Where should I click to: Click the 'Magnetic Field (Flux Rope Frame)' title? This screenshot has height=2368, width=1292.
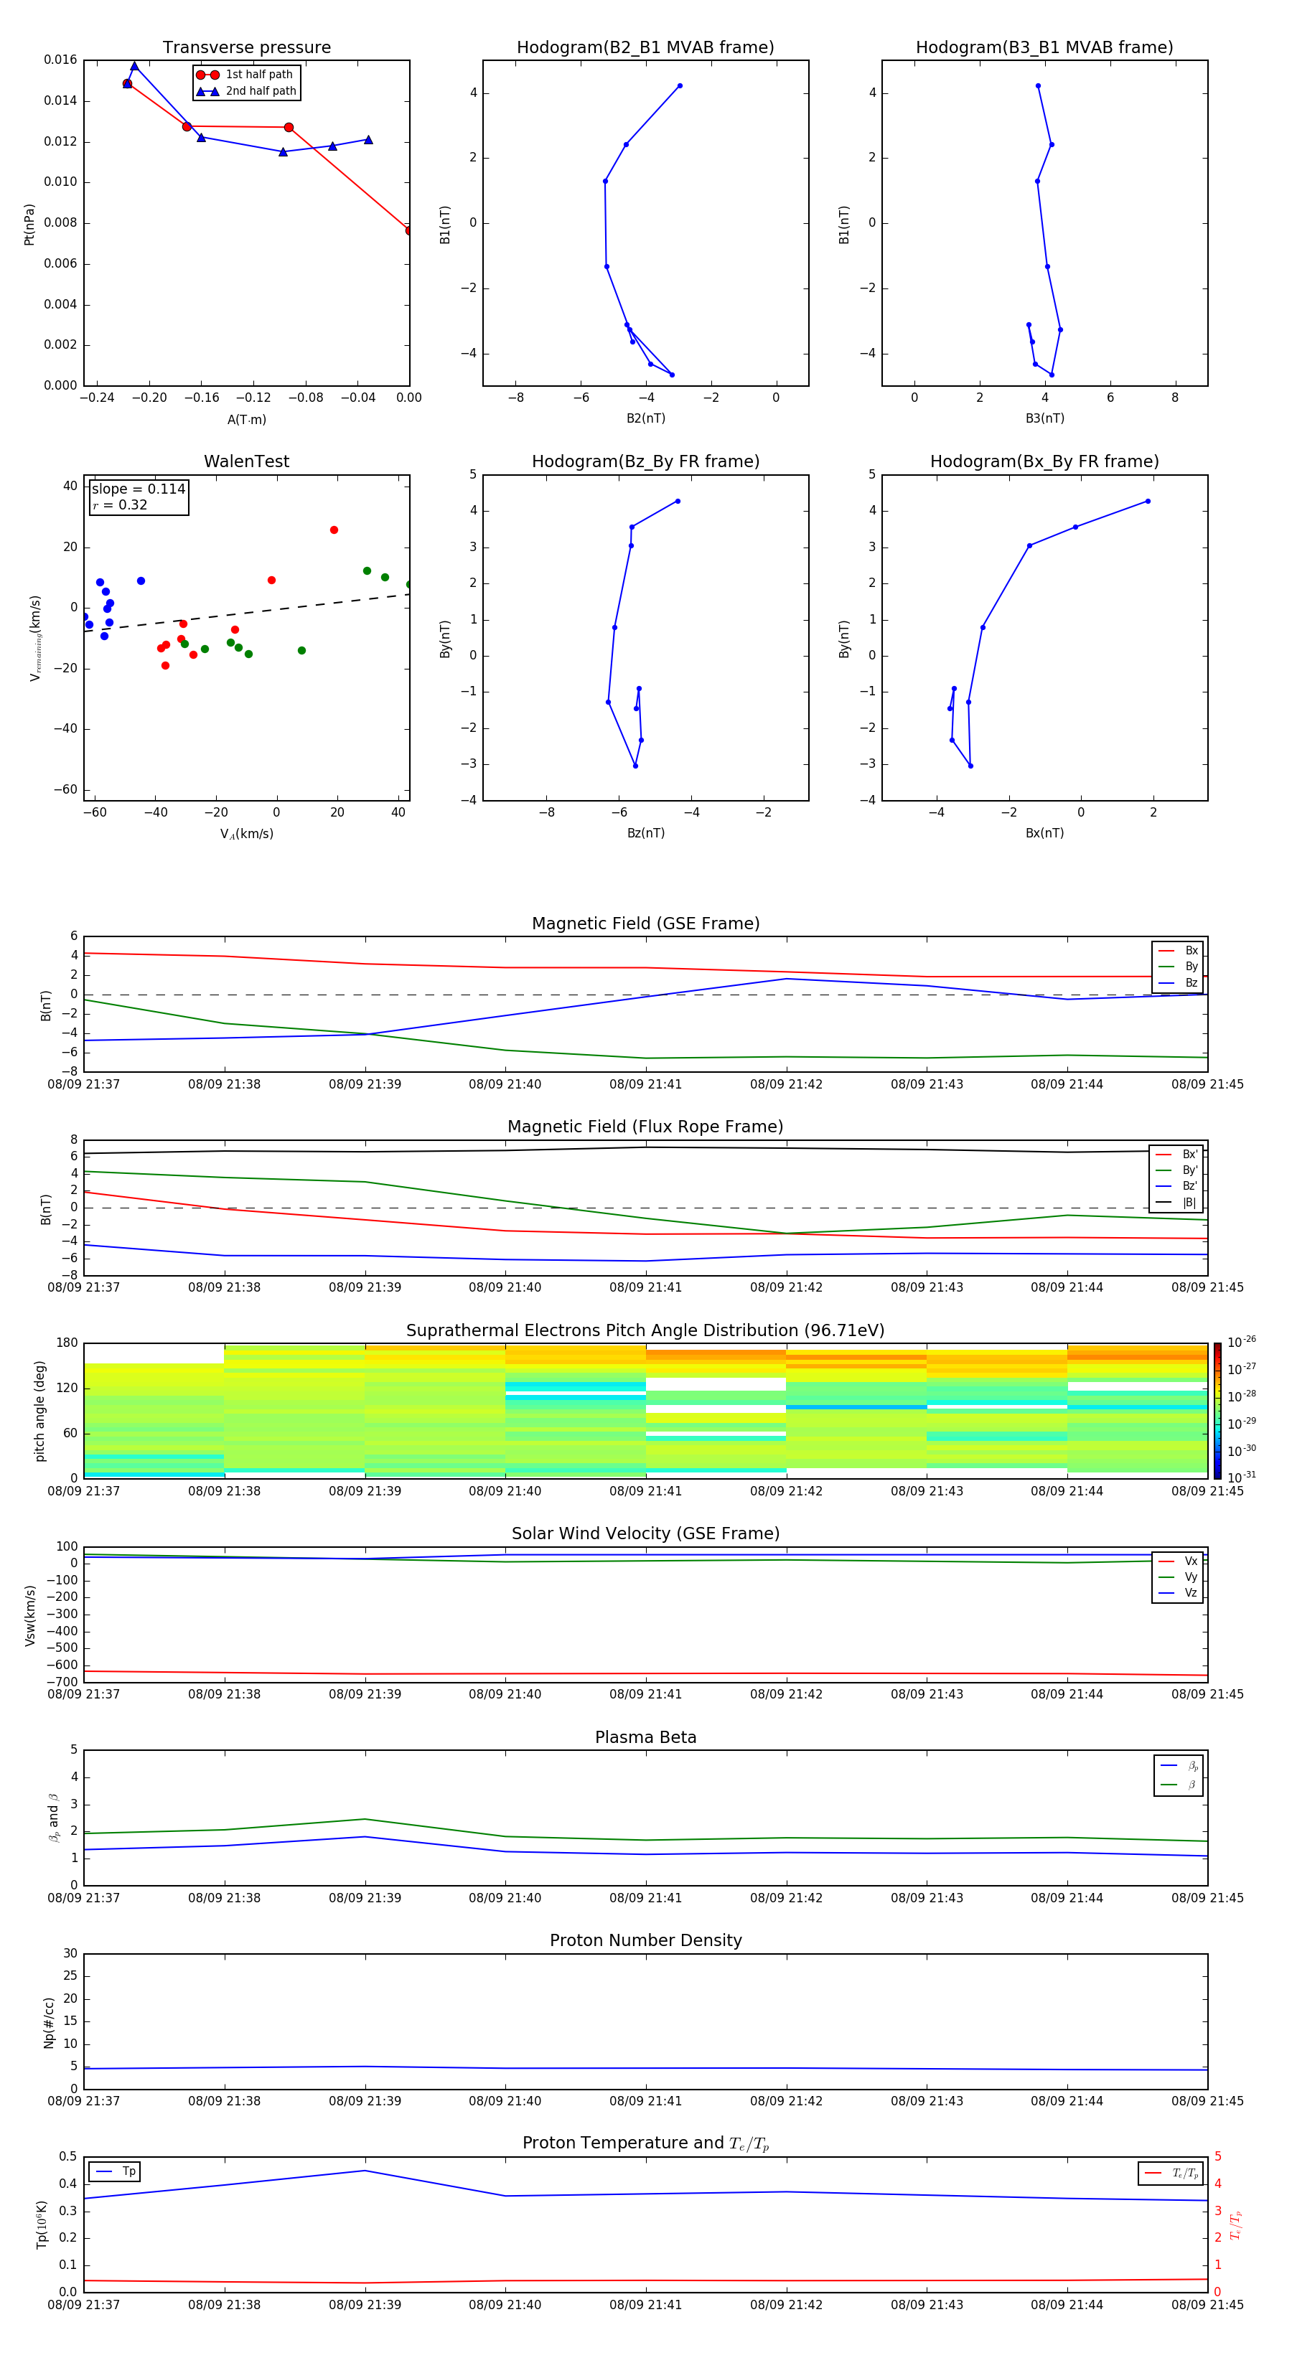tap(645, 1126)
